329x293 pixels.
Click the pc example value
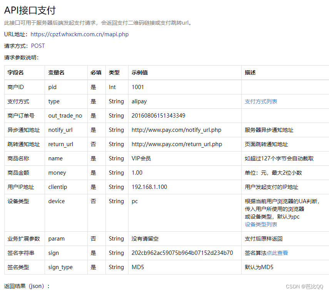coord(135,201)
